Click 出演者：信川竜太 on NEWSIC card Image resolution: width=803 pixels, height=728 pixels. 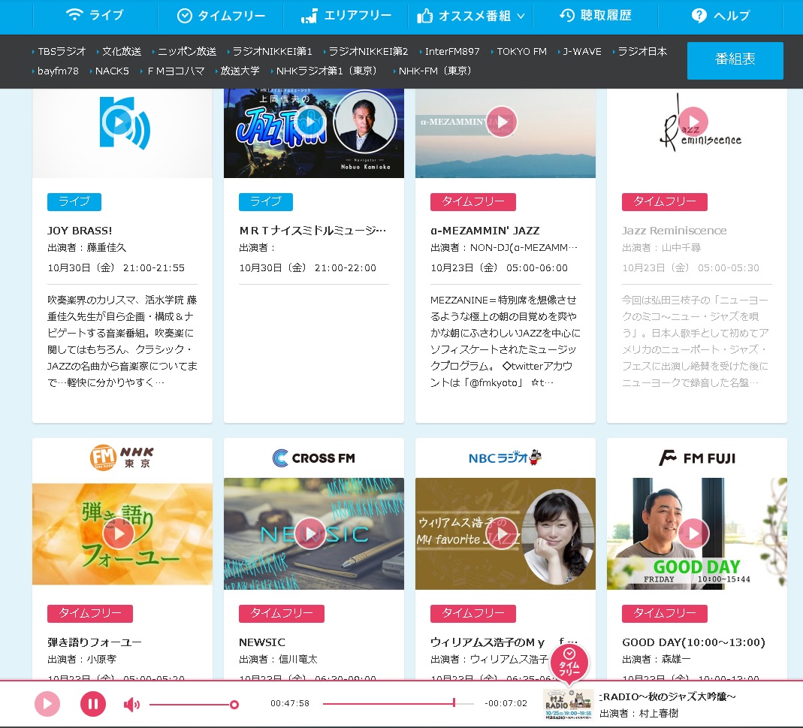278,660
